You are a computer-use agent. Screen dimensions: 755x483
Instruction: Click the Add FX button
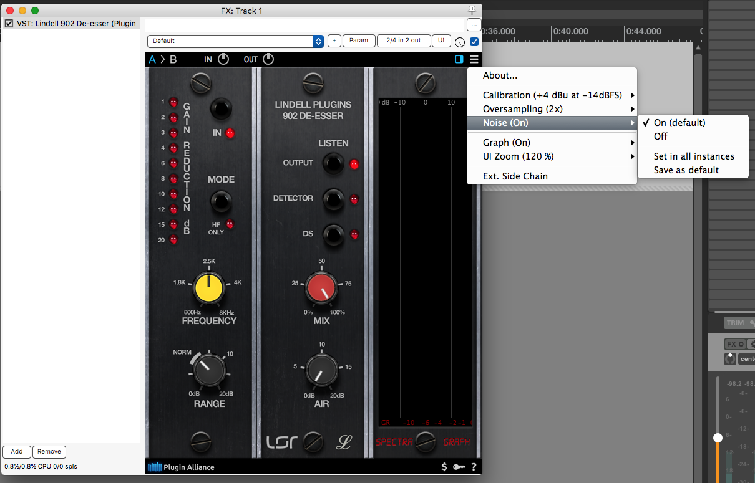(17, 452)
